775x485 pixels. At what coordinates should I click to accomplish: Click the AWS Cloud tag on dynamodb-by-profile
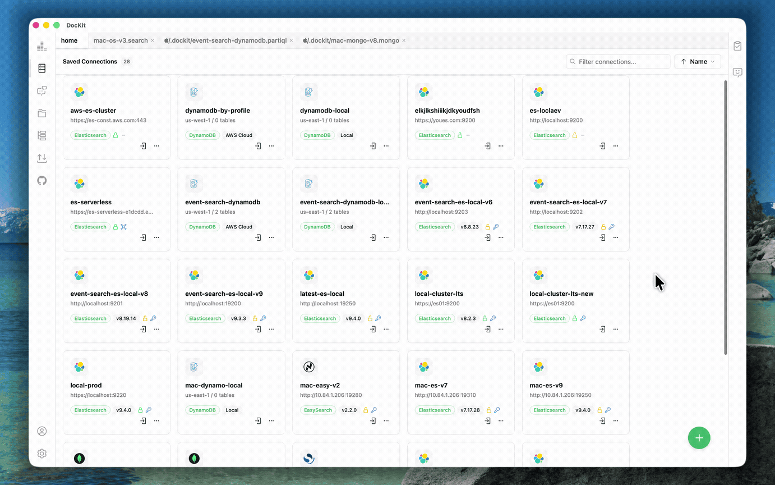[239, 135]
